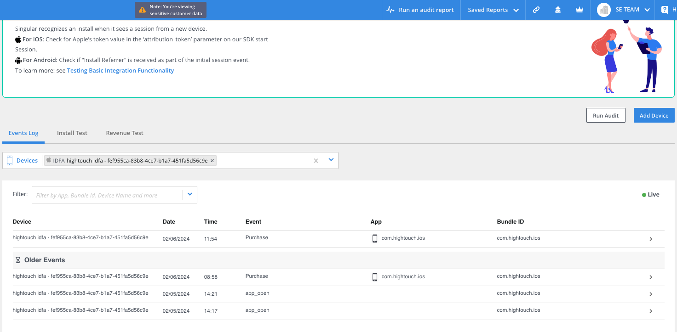677x332 pixels.
Task: Expand the 14:17 app_open event row chevron
Action: pyautogui.click(x=651, y=311)
